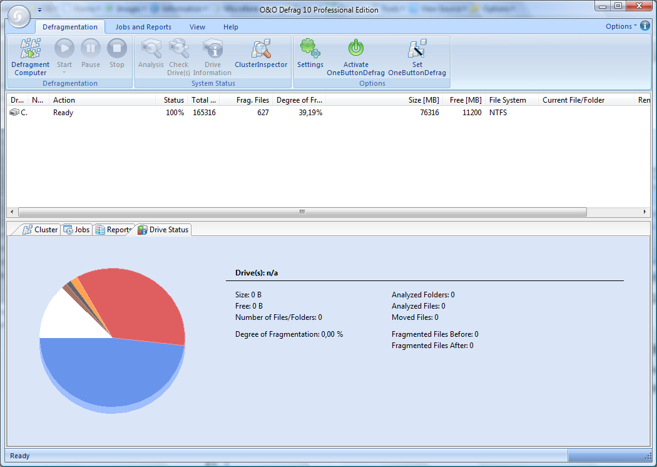Viewport: 657px width, 467px height.
Task: Sort by the Free [MB] column header
Action: click(464, 100)
